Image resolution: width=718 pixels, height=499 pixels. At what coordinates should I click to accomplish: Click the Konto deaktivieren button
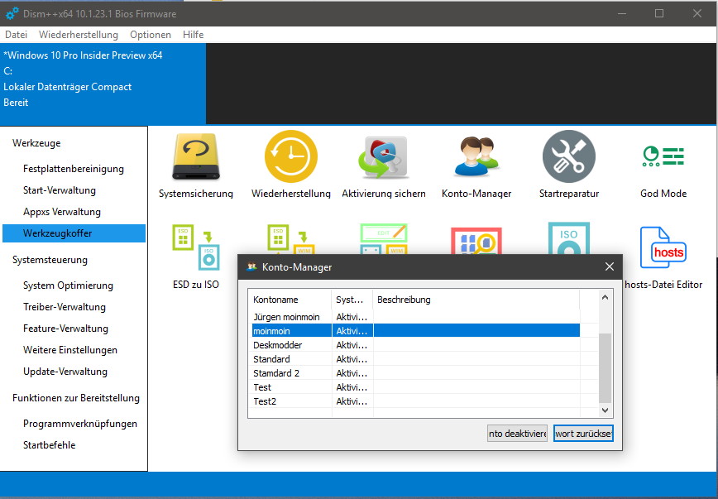pos(518,434)
